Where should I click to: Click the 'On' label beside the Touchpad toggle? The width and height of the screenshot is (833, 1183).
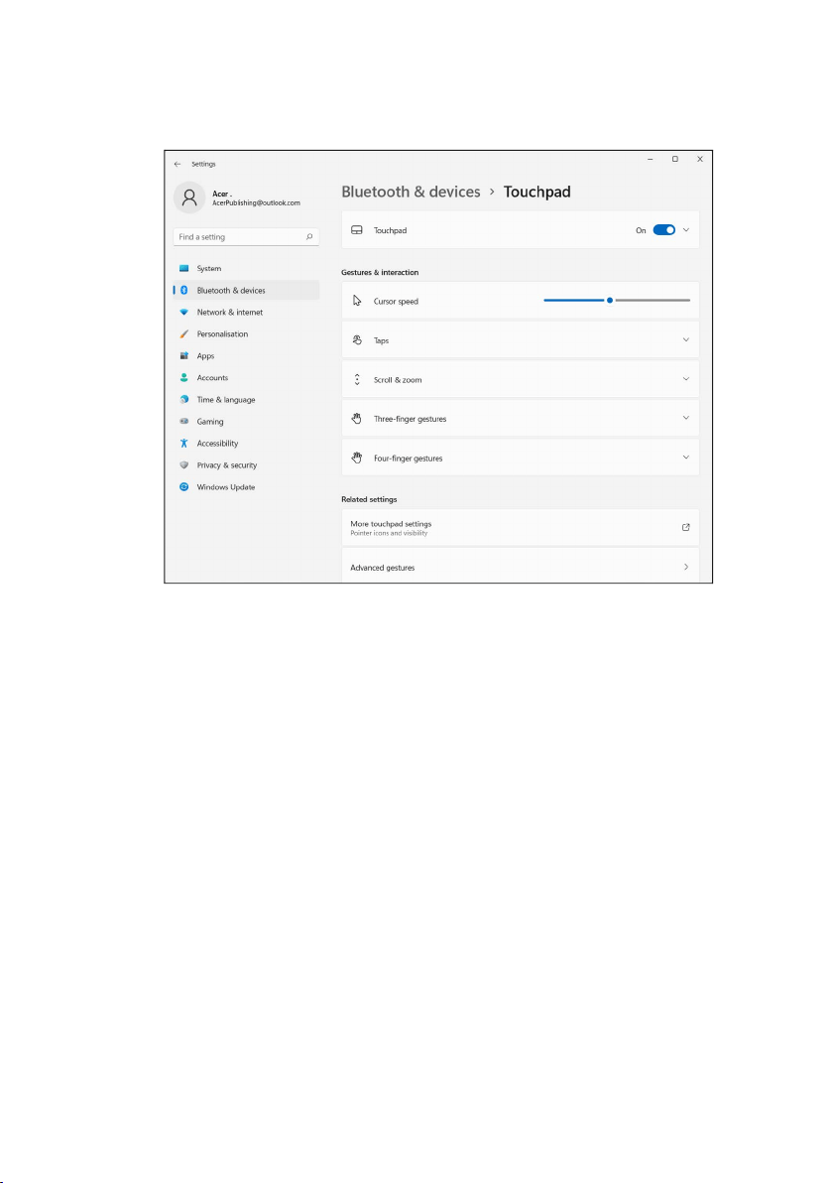[641, 230]
